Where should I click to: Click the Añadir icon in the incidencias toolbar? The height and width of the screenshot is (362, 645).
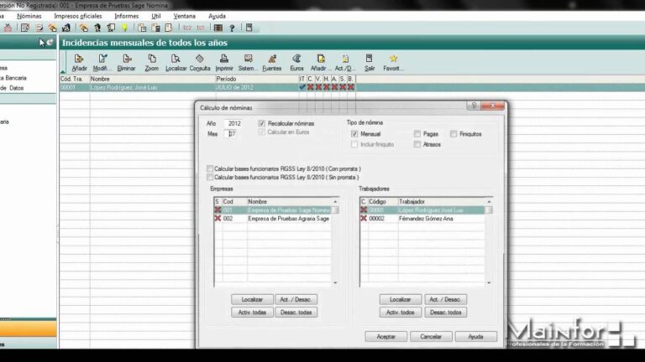pyautogui.click(x=79, y=62)
